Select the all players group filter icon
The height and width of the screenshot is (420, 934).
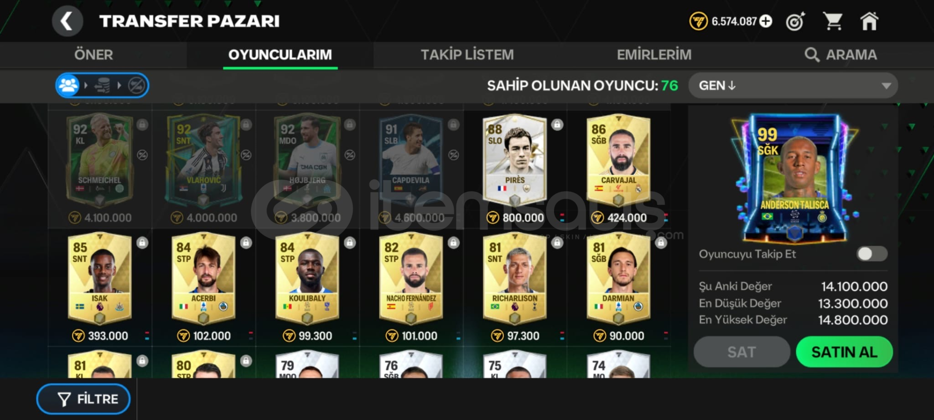pos(68,85)
